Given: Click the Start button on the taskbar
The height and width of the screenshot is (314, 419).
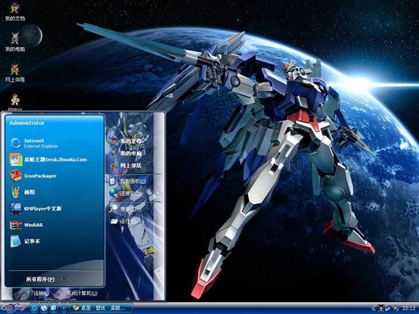Looking at the screenshot, I should 14,308.
